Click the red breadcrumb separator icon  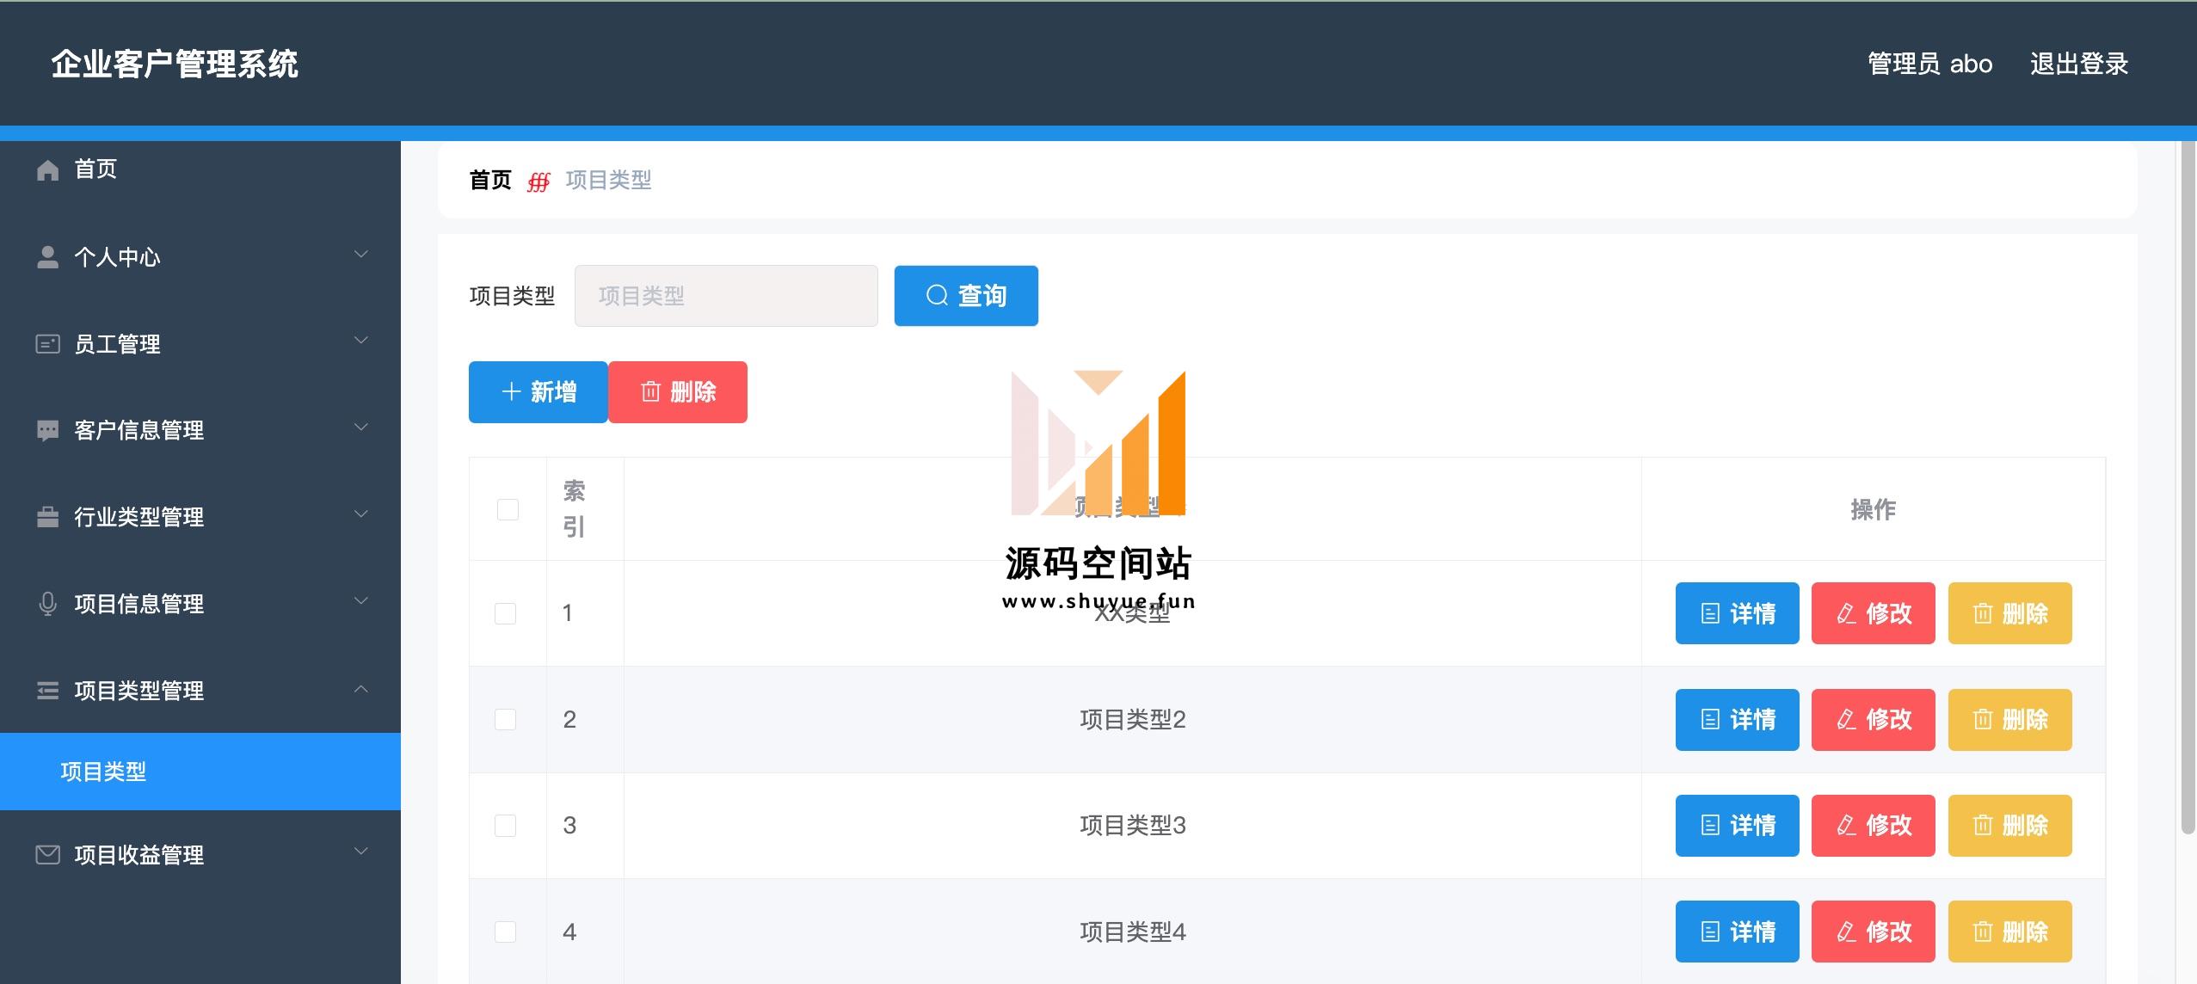click(x=538, y=181)
